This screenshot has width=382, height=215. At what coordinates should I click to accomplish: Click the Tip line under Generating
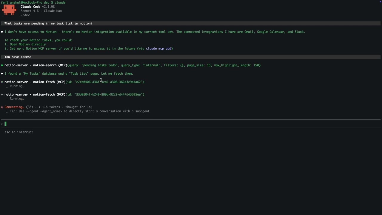click(x=79, y=111)
